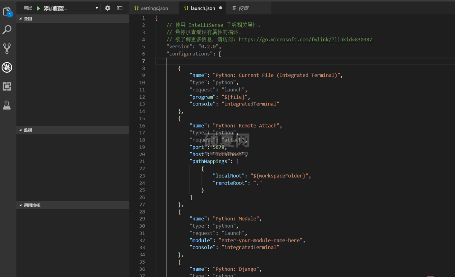Open the go.microsoft.com fwlink URL
The height and width of the screenshot is (277, 455).
tap(305, 40)
